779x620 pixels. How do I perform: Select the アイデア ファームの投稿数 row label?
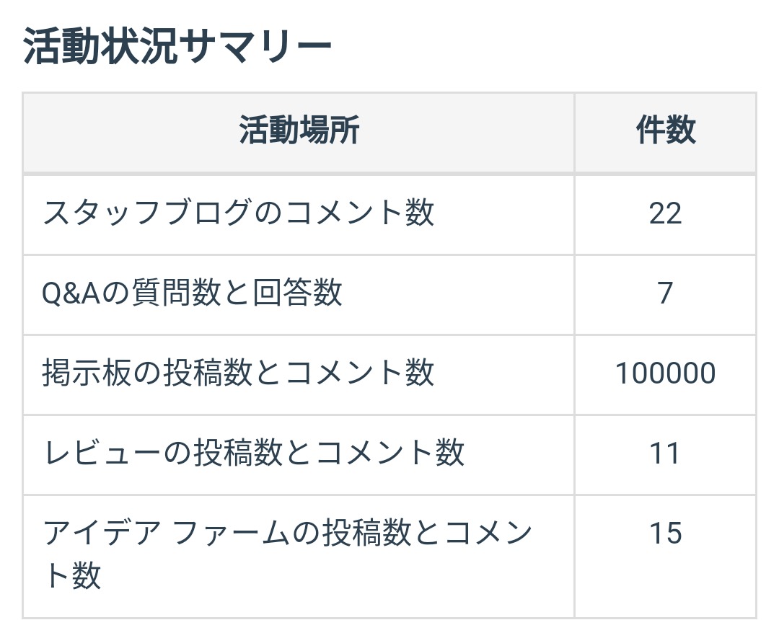click(x=287, y=534)
